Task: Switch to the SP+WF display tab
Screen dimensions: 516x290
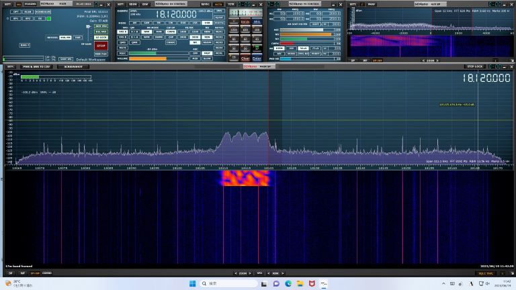Action: click(34, 273)
